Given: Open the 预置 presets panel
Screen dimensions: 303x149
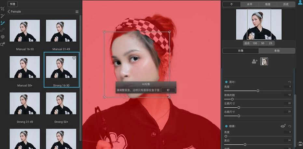Looking at the screenshot, I should [13, 4].
